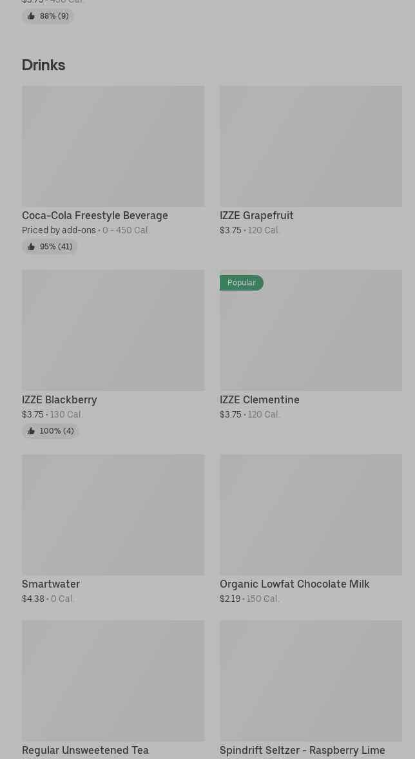Click the Drinks section heading
Image resolution: width=415 pixels, height=759 pixels.
point(43,65)
